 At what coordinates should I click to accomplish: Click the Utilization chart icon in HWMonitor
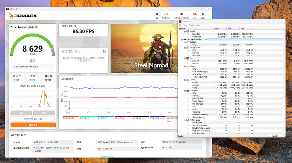(188, 90)
